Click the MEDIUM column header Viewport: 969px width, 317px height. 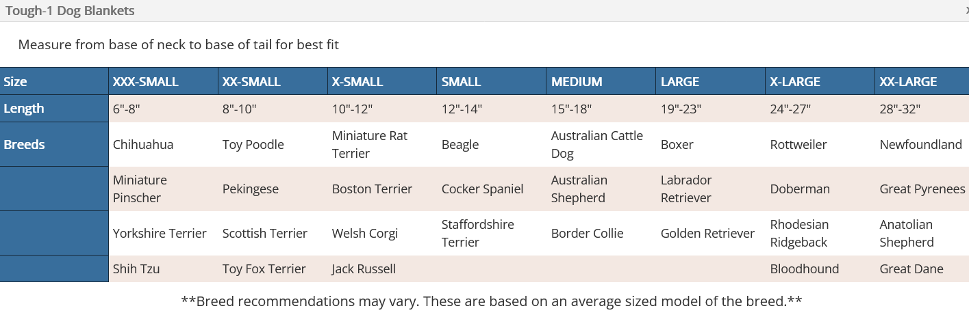coord(601,81)
